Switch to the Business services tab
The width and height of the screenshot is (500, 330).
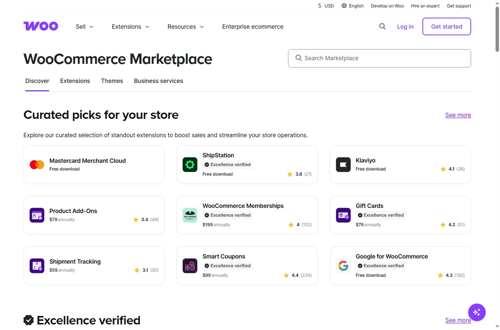tap(158, 81)
